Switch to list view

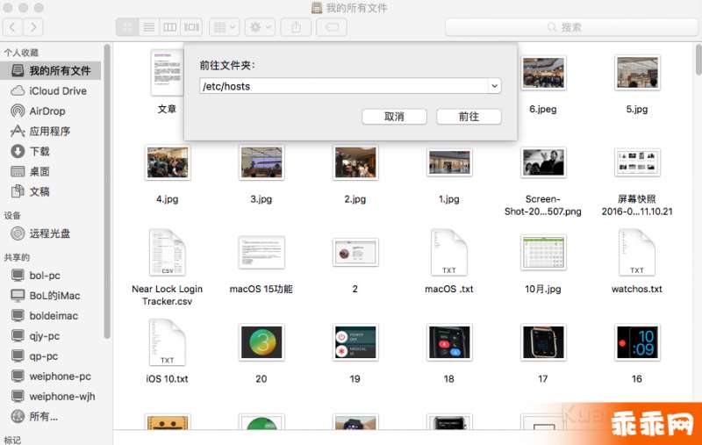click(x=148, y=27)
